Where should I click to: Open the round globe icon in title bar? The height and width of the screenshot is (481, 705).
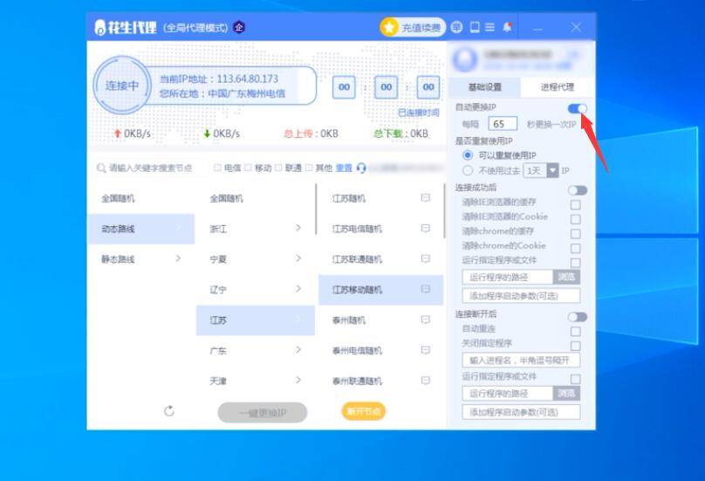456,27
